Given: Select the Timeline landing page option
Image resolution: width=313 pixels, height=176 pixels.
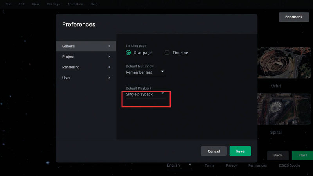Looking at the screenshot, I should [167, 53].
